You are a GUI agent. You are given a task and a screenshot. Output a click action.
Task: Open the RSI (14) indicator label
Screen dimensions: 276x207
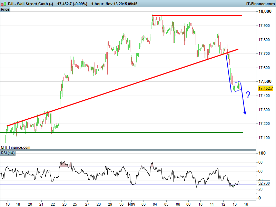(x=8, y=153)
